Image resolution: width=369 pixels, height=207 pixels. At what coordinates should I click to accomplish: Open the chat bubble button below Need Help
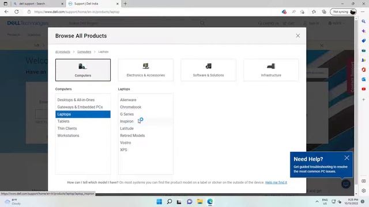click(346, 184)
